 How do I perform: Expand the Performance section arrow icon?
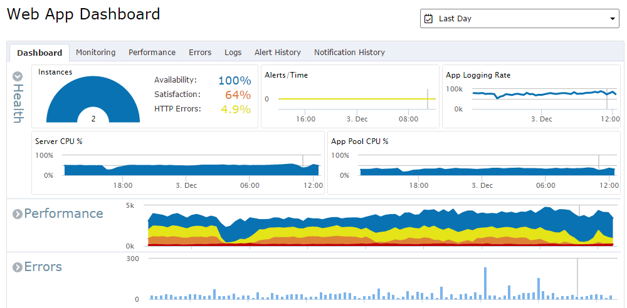(x=17, y=215)
